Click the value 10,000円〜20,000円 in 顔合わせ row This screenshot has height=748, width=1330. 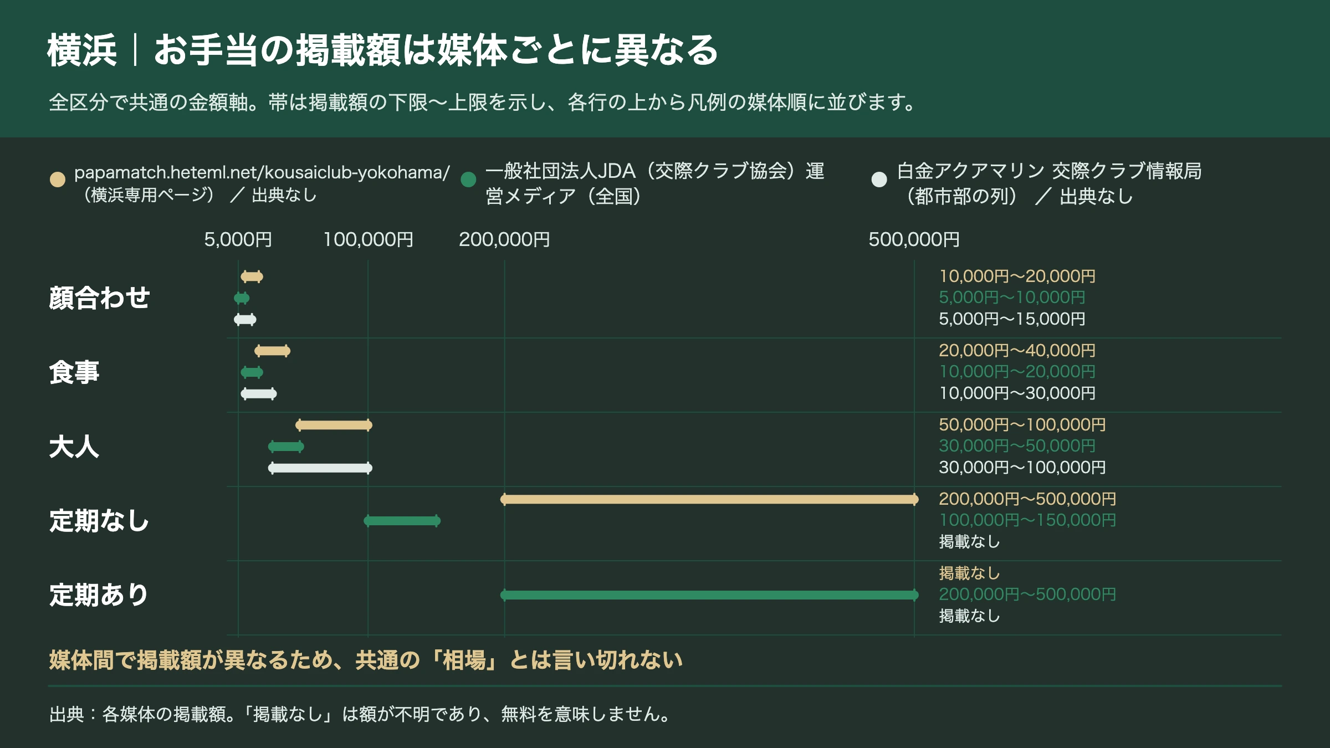click(1017, 276)
